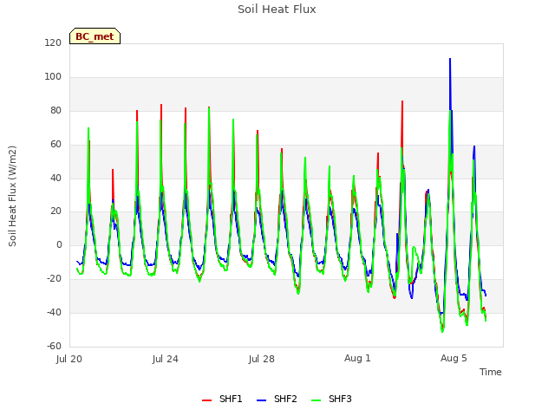Click the 100 y-axis tick label

point(53,76)
